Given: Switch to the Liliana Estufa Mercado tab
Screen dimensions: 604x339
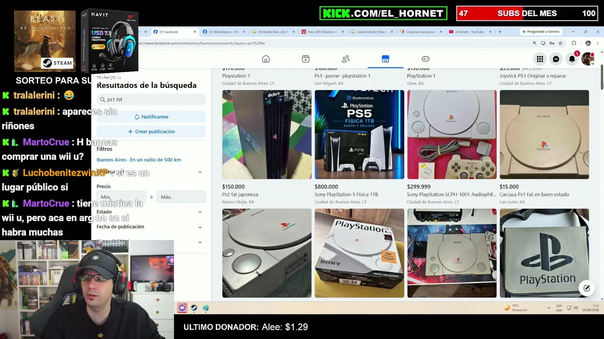Looking at the screenshot, I should 372,32.
